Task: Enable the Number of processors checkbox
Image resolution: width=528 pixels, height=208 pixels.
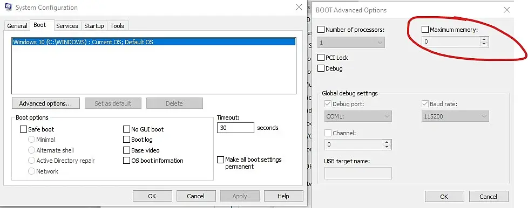Action: coord(321,30)
